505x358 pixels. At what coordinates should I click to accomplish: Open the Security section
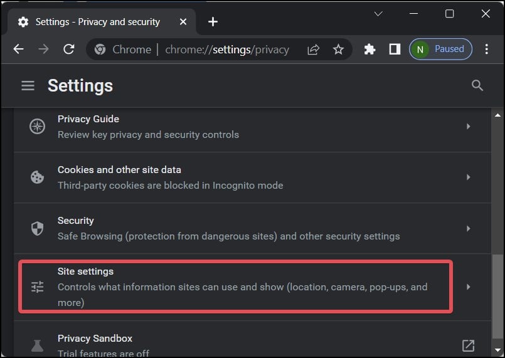coord(252,228)
